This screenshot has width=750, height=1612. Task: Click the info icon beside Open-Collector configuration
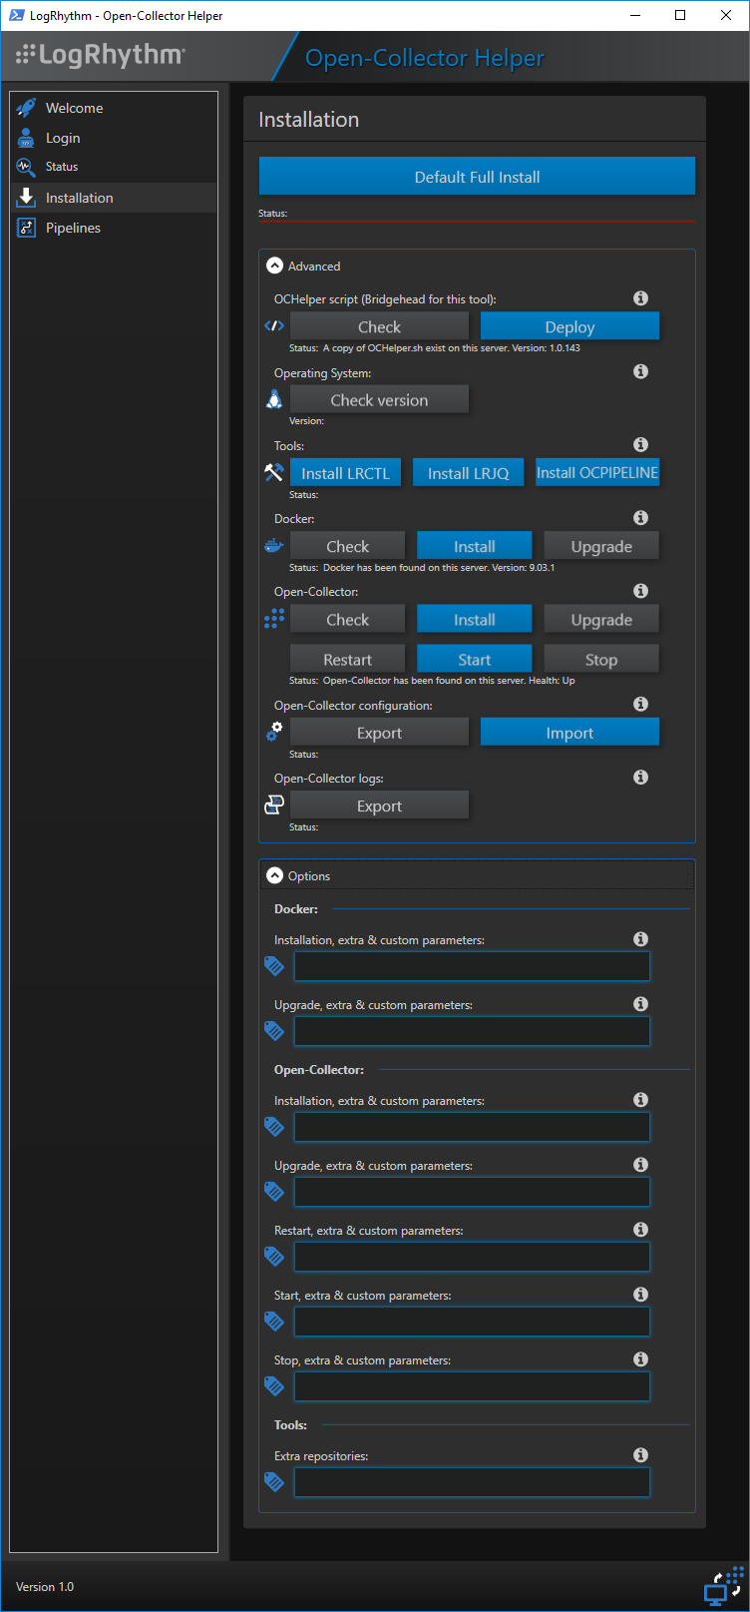click(x=641, y=705)
